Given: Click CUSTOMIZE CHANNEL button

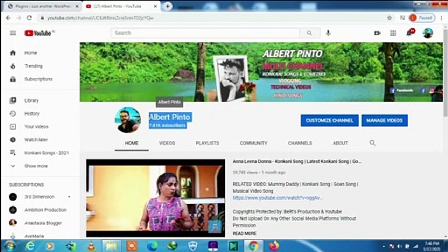Looking at the screenshot, I should pos(330,120).
